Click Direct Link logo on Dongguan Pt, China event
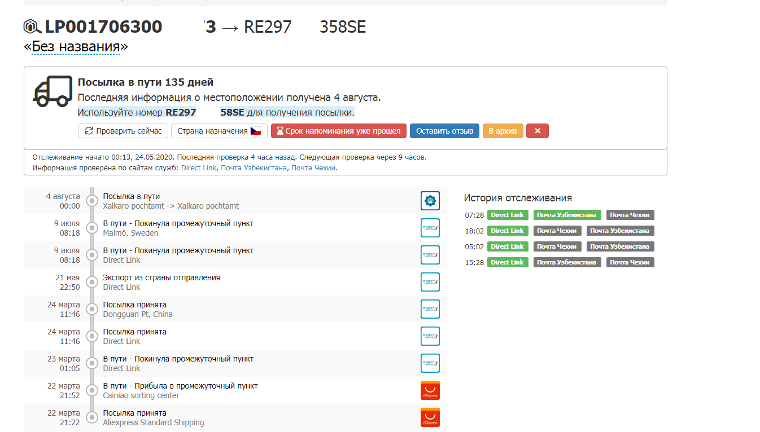This screenshot has width=760, height=432. tap(430, 309)
